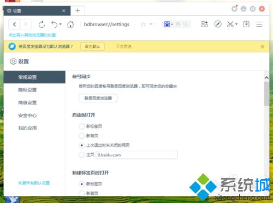
Task: Select the 主页 radio button
Action: (81, 155)
